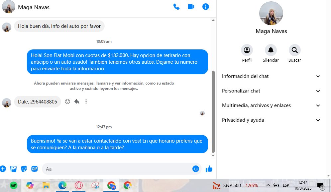Expand Privacidad y ayuda section
331x192 pixels.
point(271,120)
